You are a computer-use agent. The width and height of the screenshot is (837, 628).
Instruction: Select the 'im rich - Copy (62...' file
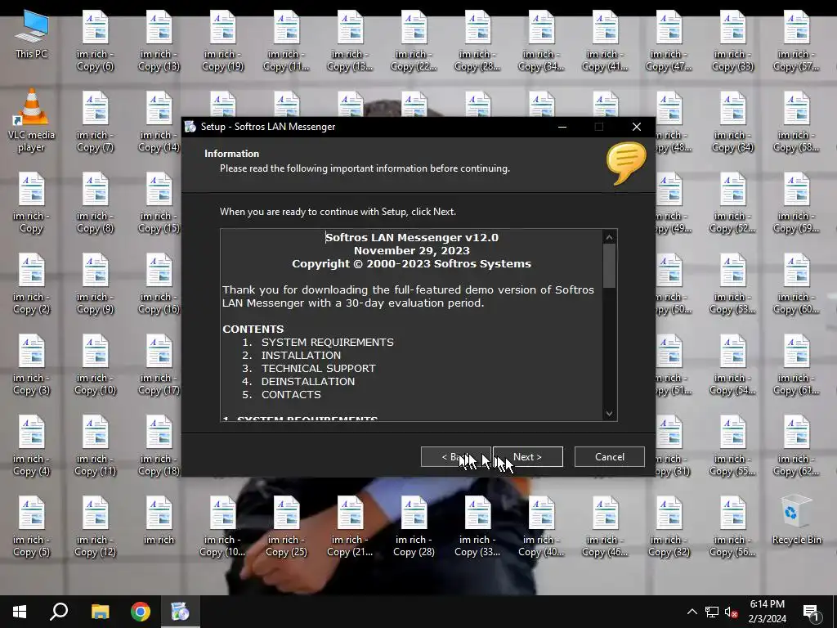tap(796, 447)
